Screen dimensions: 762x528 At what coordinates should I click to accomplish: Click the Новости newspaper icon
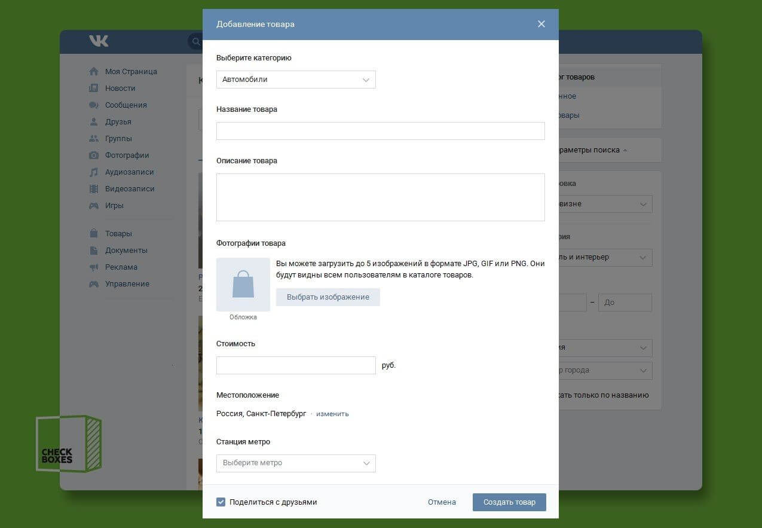click(x=94, y=88)
